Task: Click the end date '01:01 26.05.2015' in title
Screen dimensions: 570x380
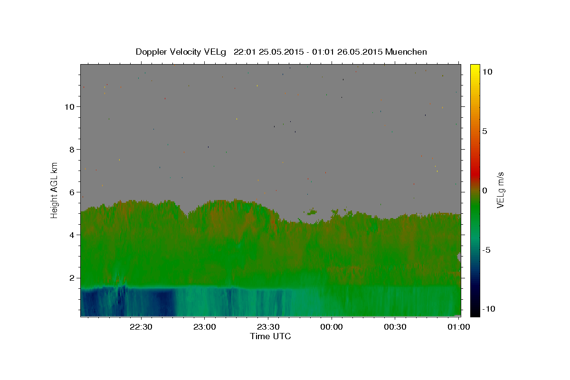Action: click(347, 52)
